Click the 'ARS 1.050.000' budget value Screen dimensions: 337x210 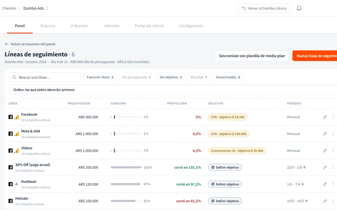pos(87,151)
